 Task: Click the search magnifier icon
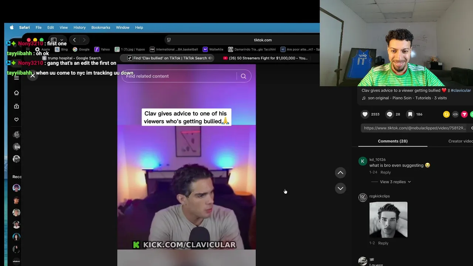(x=244, y=76)
